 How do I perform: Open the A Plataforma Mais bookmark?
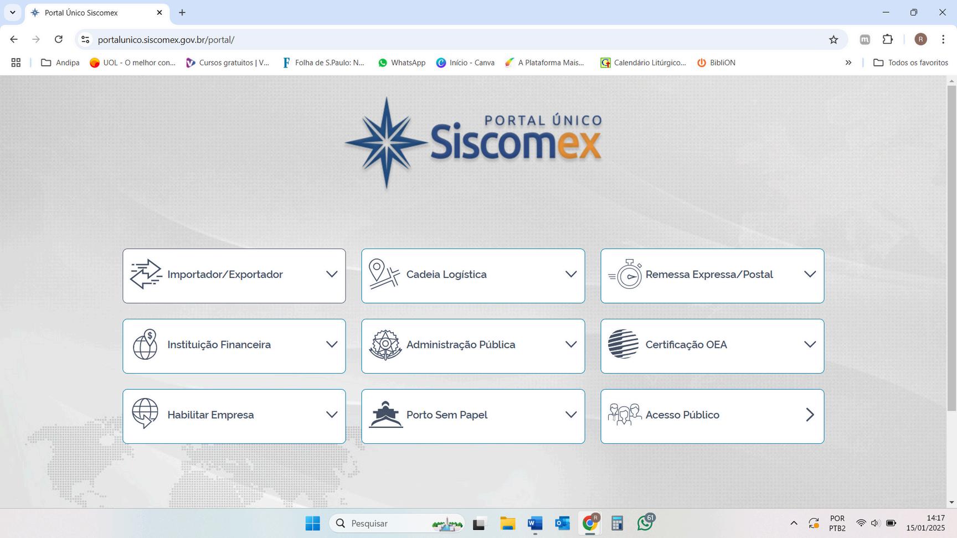point(544,63)
